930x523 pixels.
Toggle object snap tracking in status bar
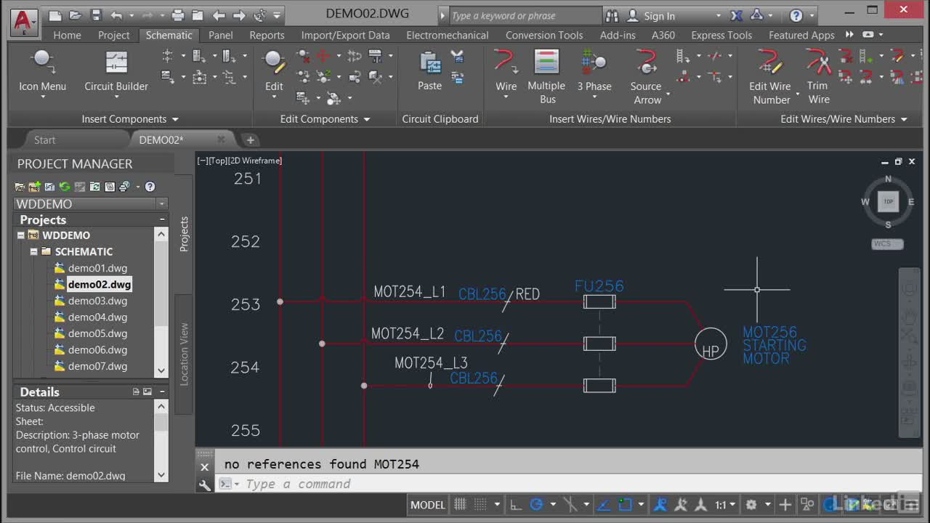click(x=605, y=504)
